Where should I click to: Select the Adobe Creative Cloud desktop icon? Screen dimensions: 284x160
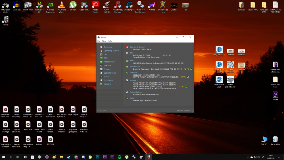point(95,7)
